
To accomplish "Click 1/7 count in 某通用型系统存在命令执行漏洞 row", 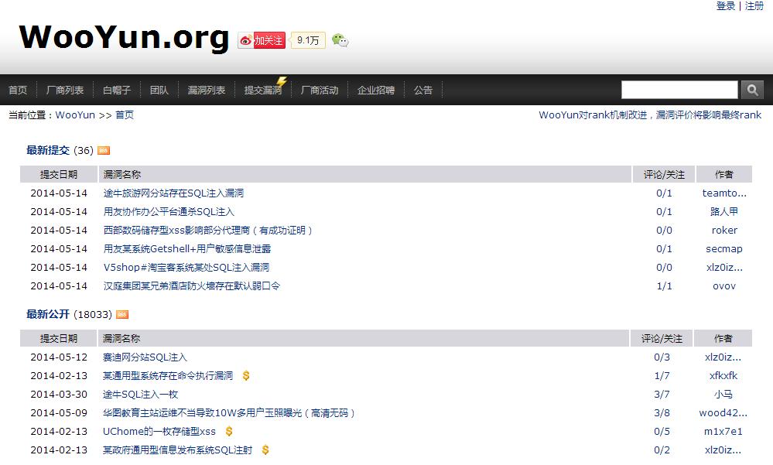I will pyautogui.click(x=662, y=376).
